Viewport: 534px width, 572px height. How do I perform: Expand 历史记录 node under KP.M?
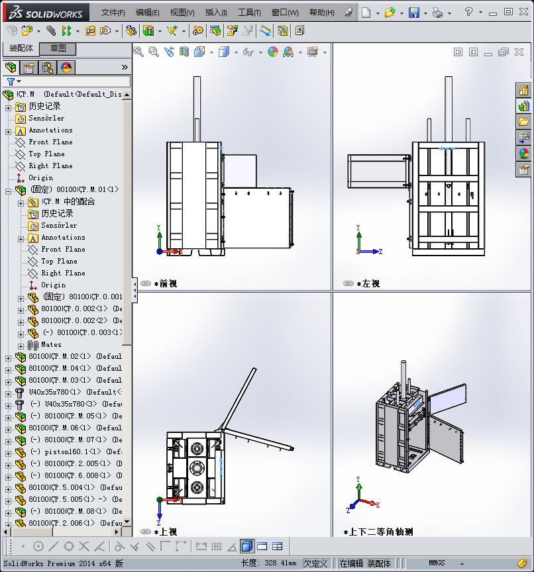tap(8, 108)
